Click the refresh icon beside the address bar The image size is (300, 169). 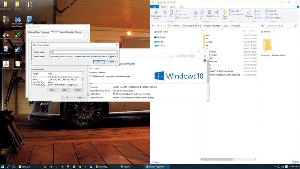tap(263, 26)
